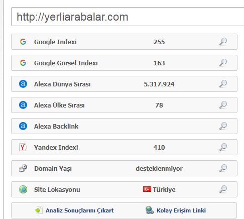This screenshot has width=244, height=219.
Task: Open the magnifier for Domain Yaşı
Action: (x=223, y=168)
